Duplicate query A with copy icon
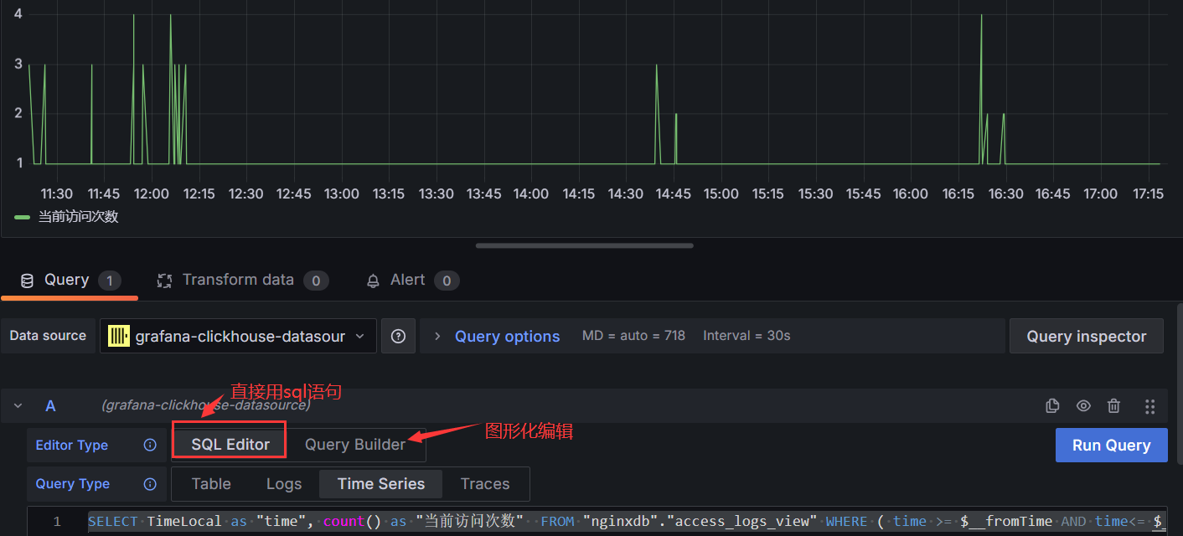The width and height of the screenshot is (1183, 536). (x=1053, y=405)
